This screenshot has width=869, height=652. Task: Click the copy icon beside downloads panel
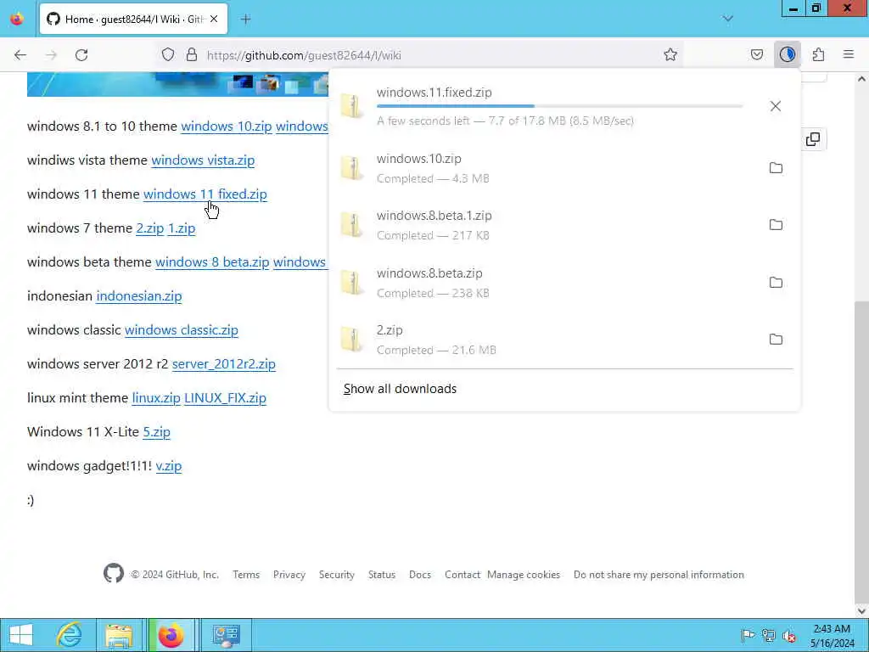(x=813, y=139)
